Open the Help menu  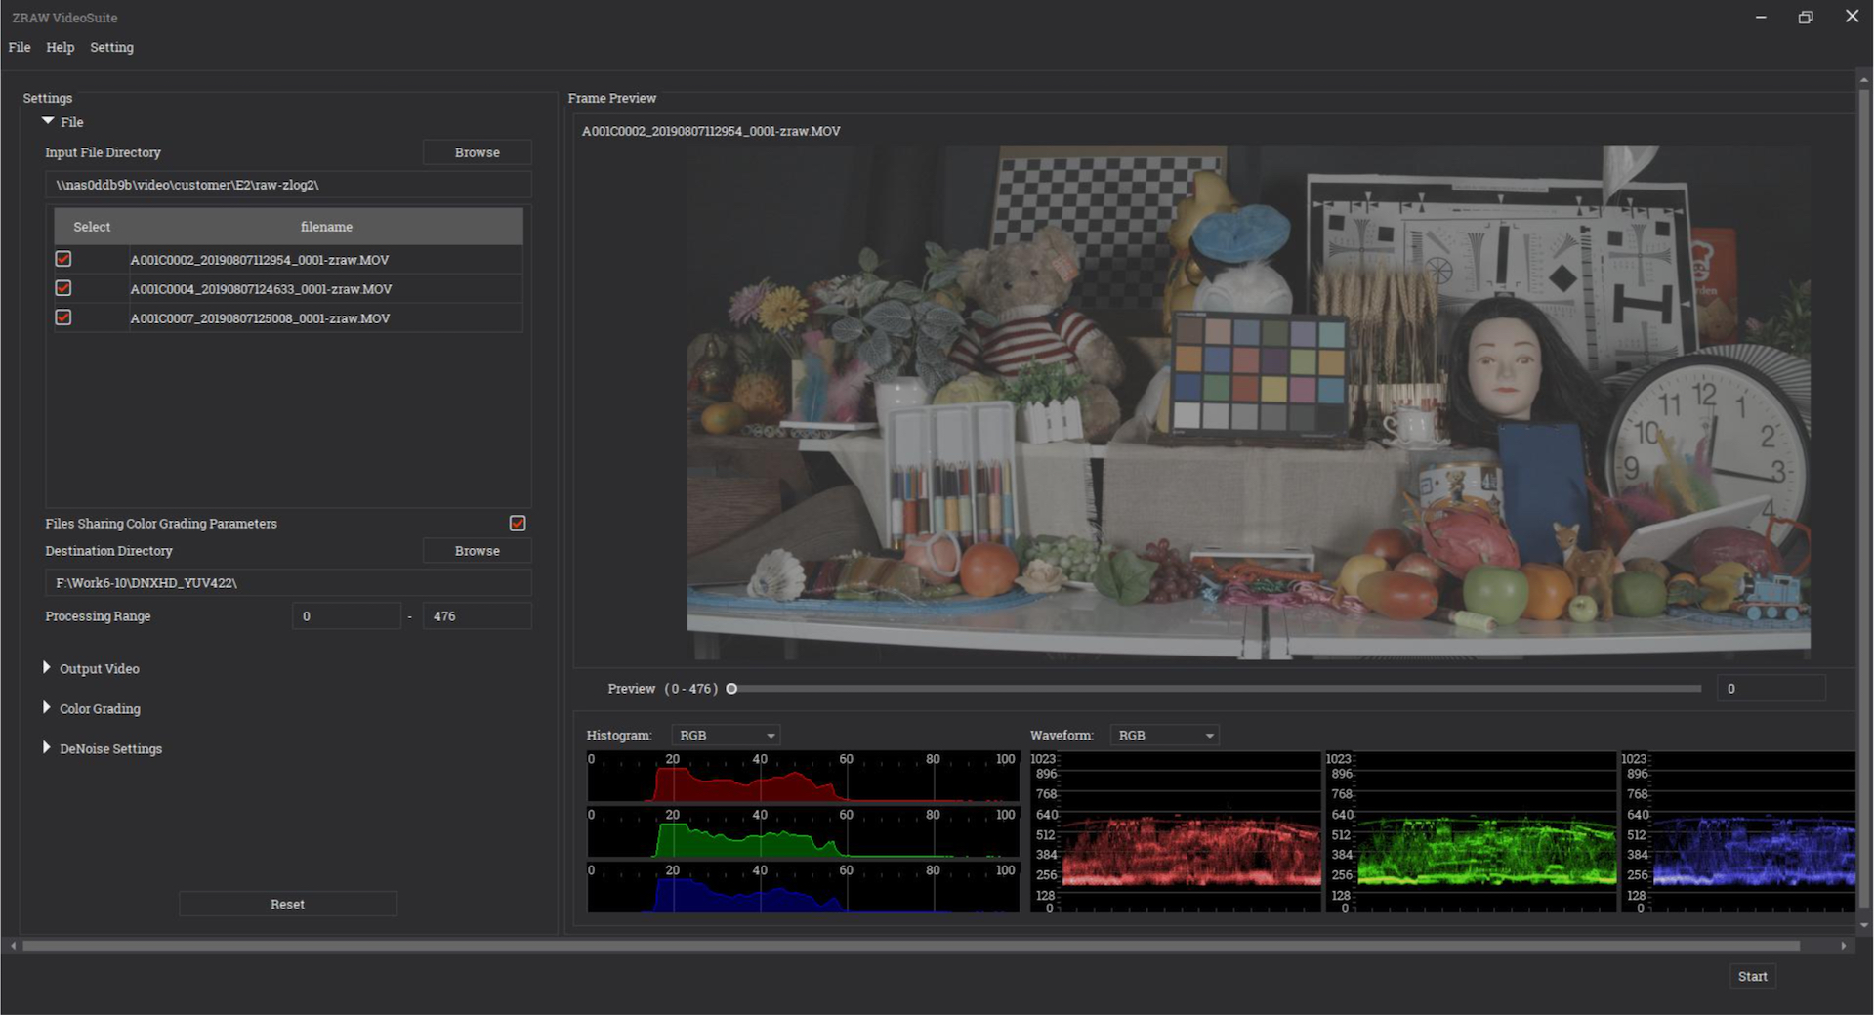tap(61, 47)
